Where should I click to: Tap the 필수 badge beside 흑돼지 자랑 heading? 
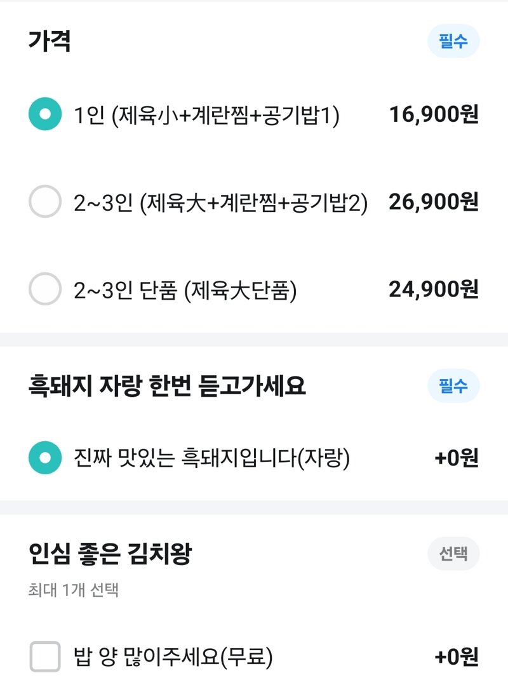pos(453,385)
